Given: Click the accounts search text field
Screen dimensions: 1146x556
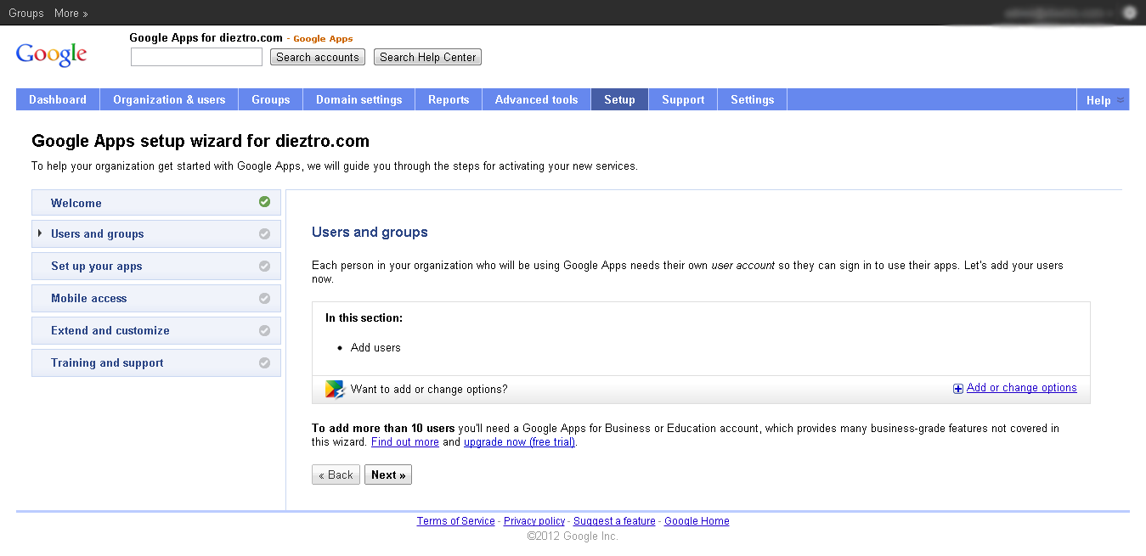Looking at the screenshot, I should click(196, 58).
